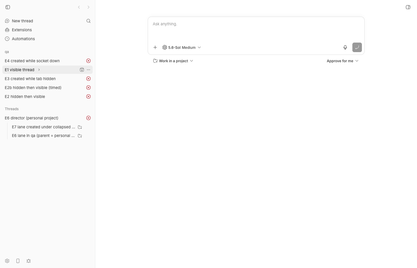This screenshot has width=417, height=268.
Task: Open the Approve for me dropdown
Action: click(343, 61)
